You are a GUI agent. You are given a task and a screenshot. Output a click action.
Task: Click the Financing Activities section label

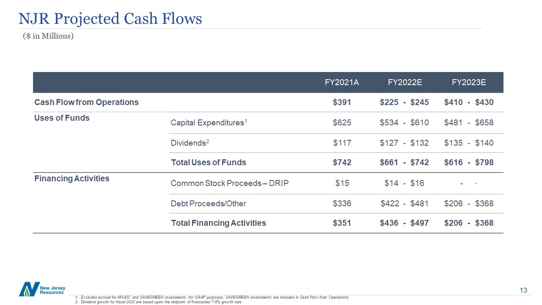[x=72, y=179]
